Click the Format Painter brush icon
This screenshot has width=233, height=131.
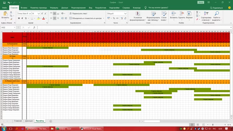(x=11, y=19)
